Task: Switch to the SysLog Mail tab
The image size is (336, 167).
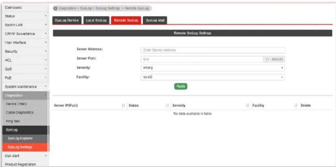Action: [155, 20]
